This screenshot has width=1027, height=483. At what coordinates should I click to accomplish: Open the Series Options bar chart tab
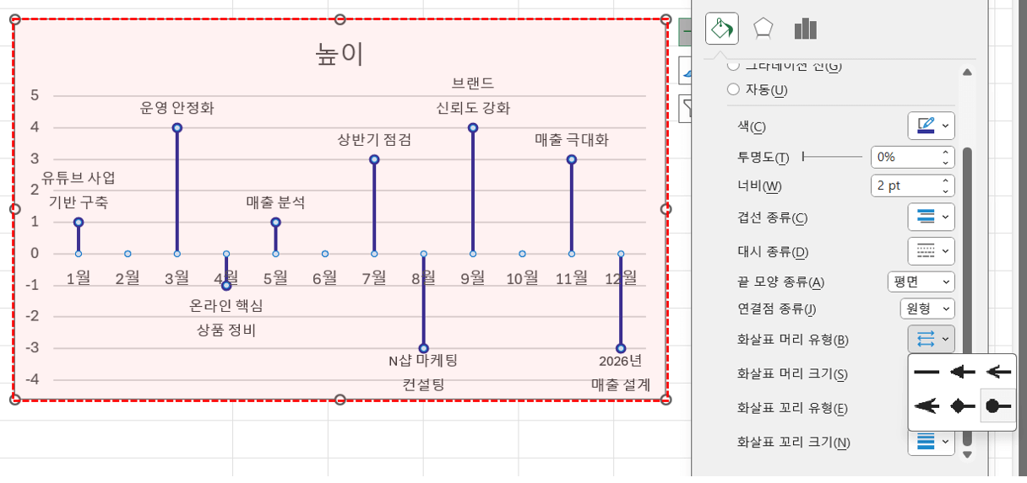pyautogui.click(x=805, y=29)
